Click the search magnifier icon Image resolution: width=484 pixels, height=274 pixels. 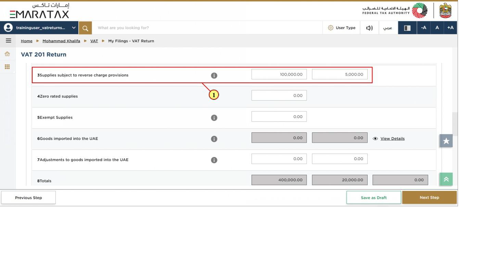pyautogui.click(x=85, y=28)
